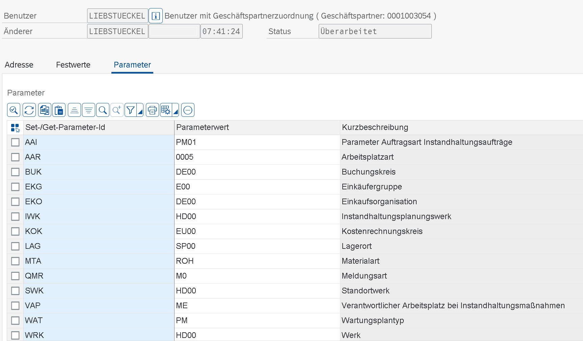The width and height of the screenshot is (583, 341).
Task: Click the Copy text icon in toolbar
Action: (x=45, y=110)
